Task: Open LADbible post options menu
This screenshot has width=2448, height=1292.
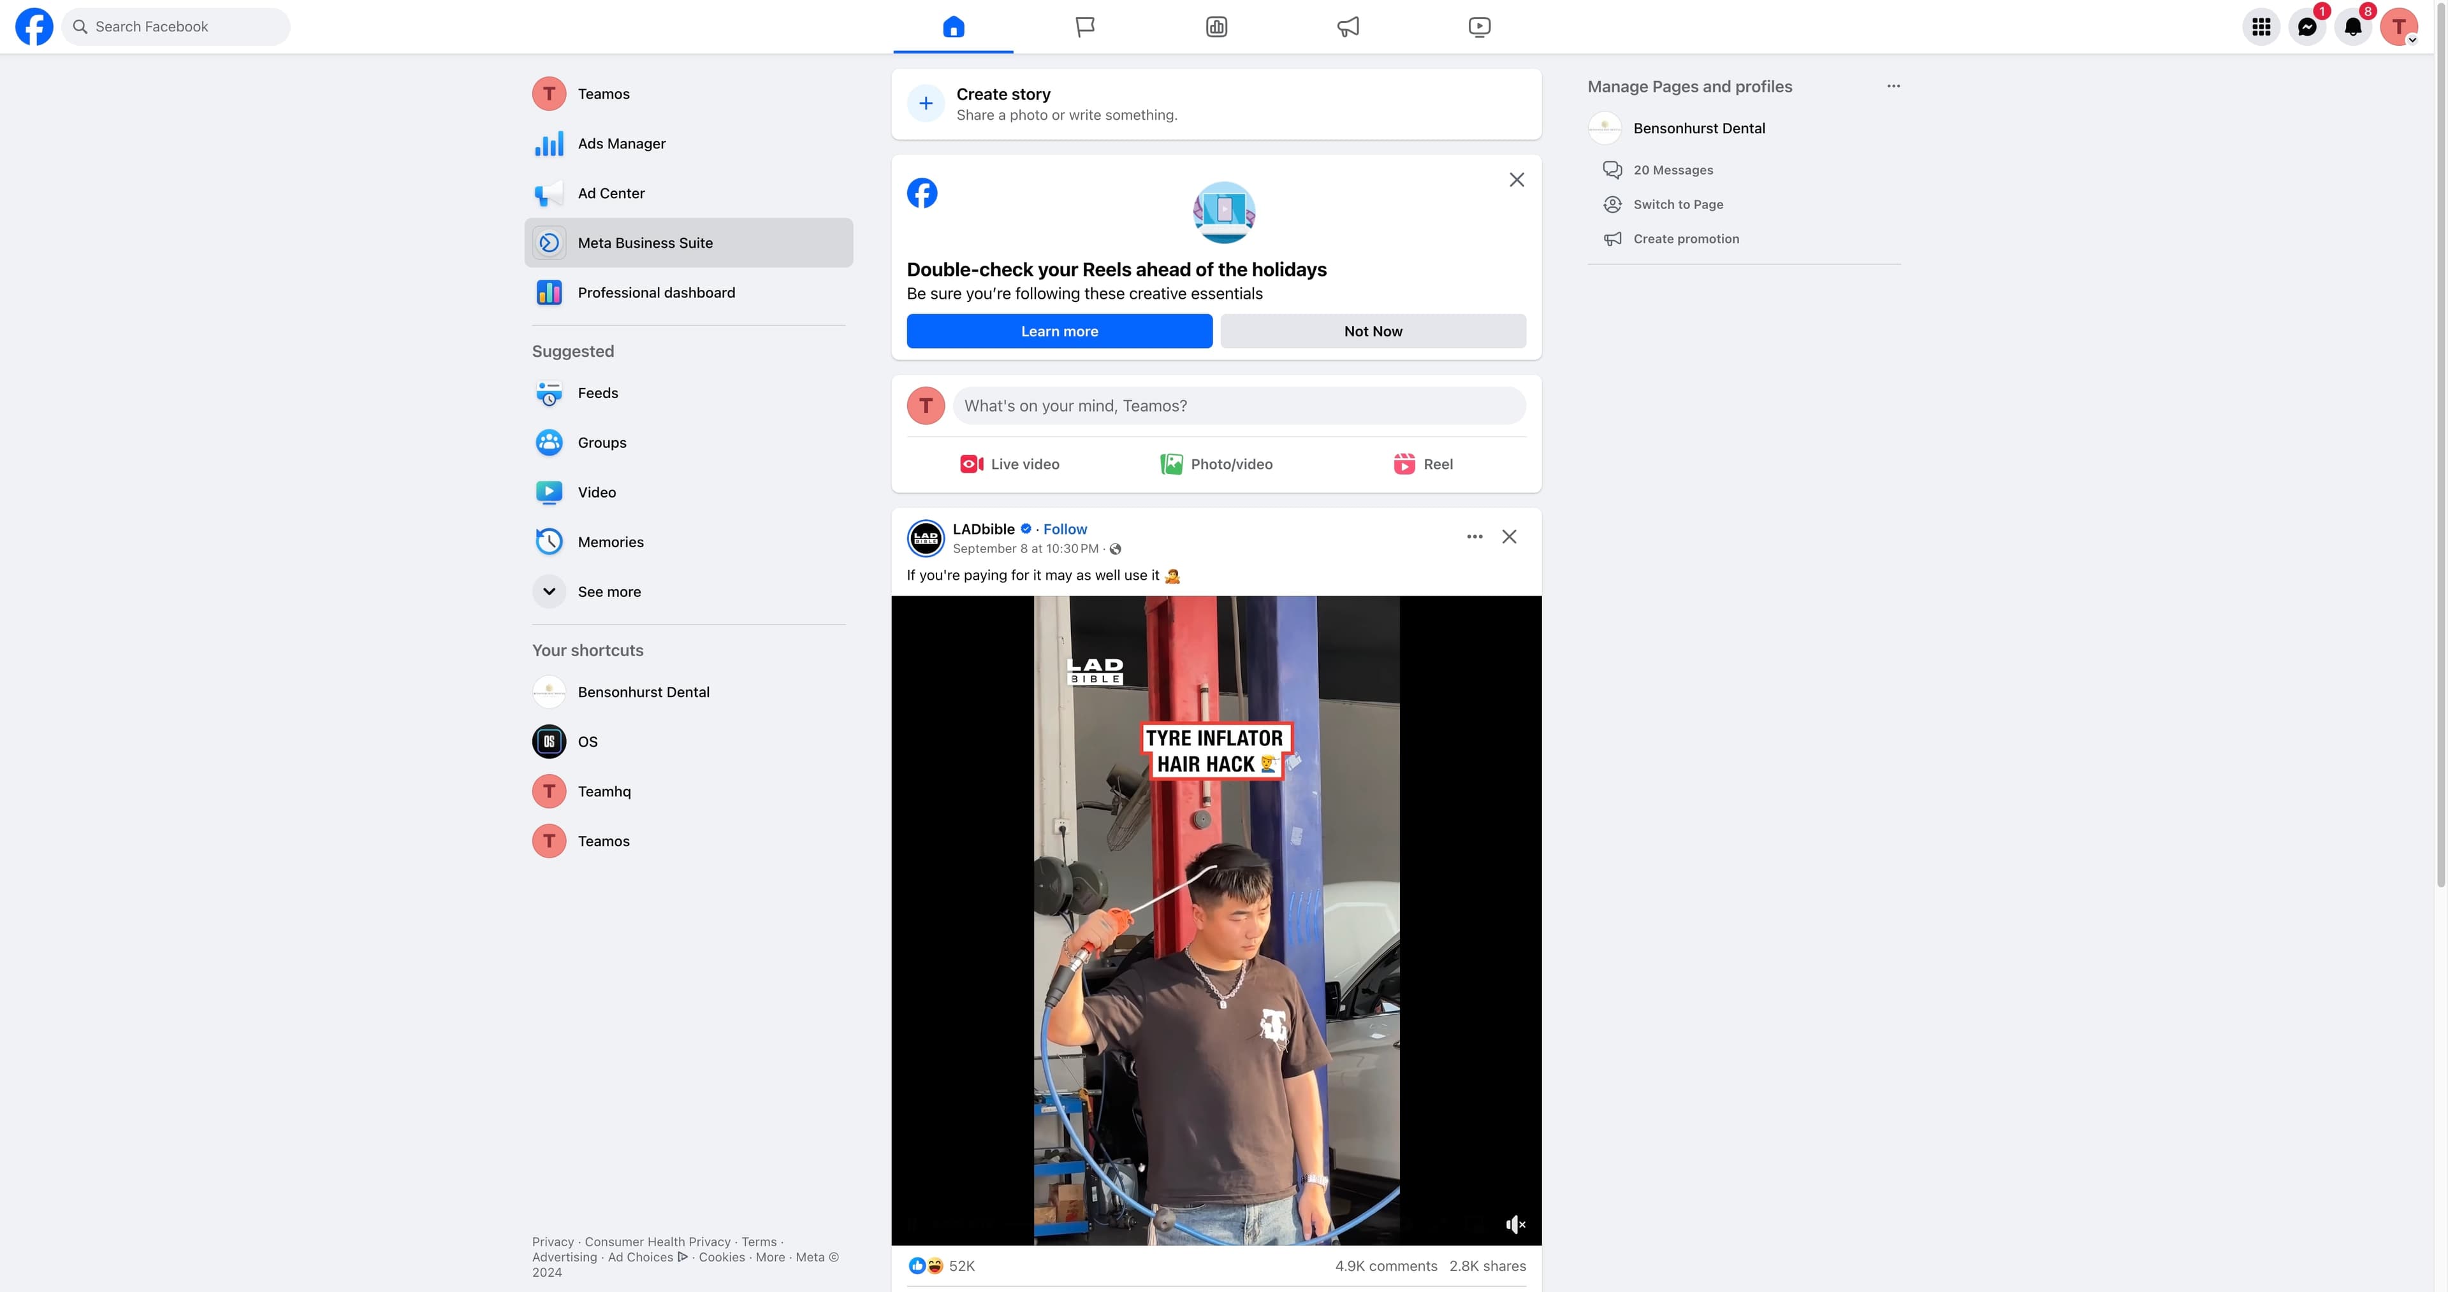Action: (1474, 537)
